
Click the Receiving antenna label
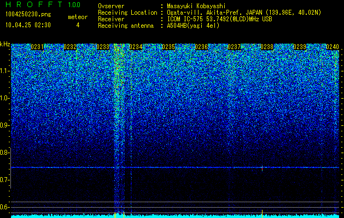click(126, 26)
